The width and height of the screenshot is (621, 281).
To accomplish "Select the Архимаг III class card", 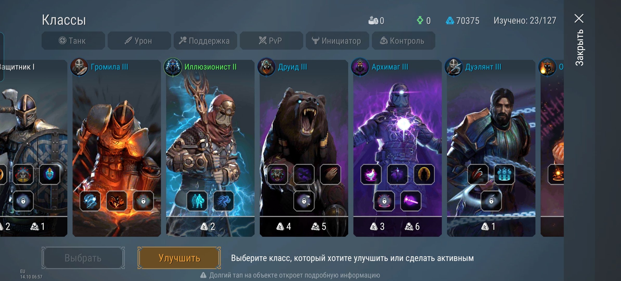I will click(397, 148).
